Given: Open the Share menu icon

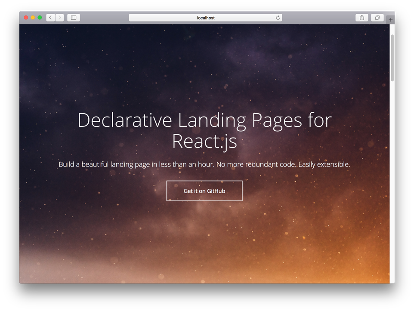Looking at the screenshot, I should [362, 18].
